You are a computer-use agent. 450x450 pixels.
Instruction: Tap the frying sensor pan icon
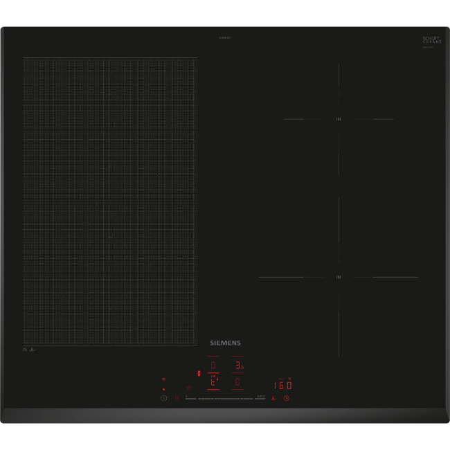tap(273, 398)
